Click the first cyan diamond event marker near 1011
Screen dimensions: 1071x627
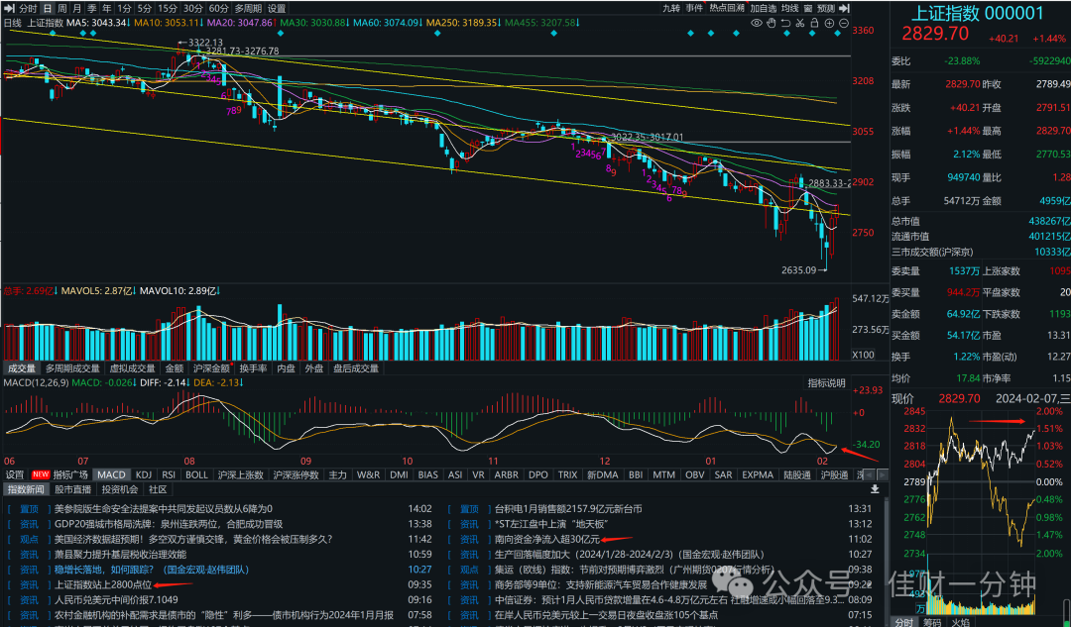[x=690, y=33]
